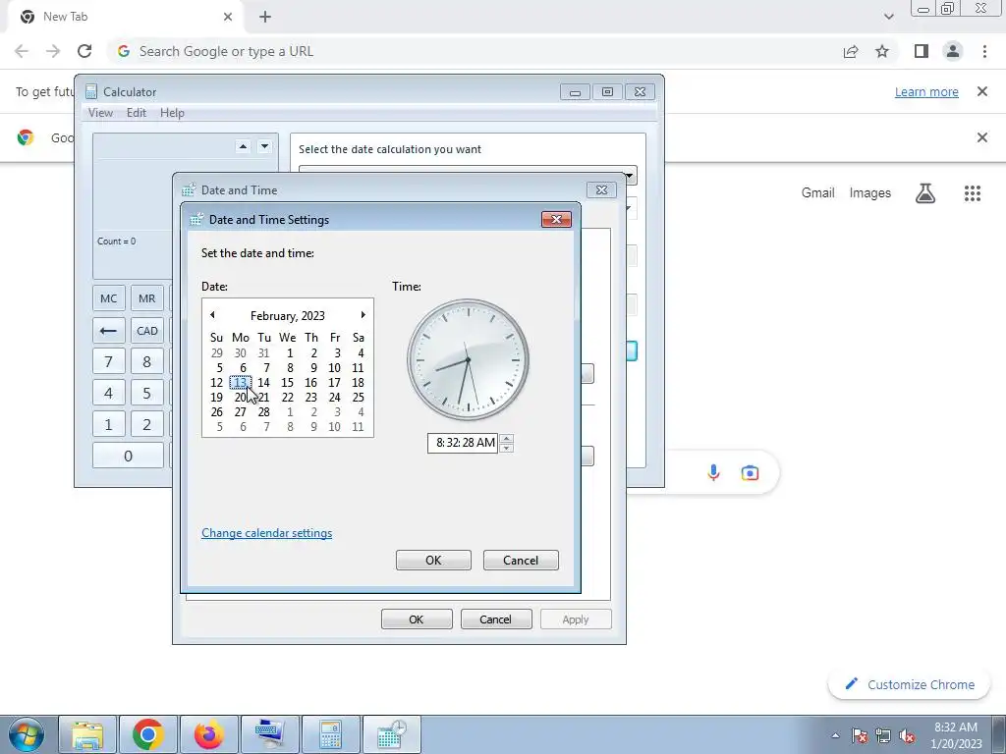Select February 17 in the calendar
Image resolution: width=1006 pixels, height=754 pixels.
334,383
